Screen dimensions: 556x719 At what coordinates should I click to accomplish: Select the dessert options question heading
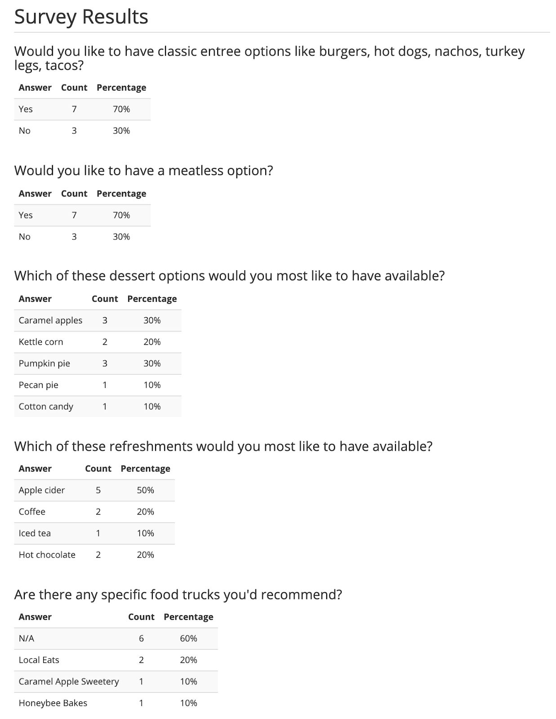pos(229,276)
